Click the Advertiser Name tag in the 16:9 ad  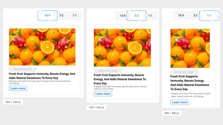click(x=23, y=69)
